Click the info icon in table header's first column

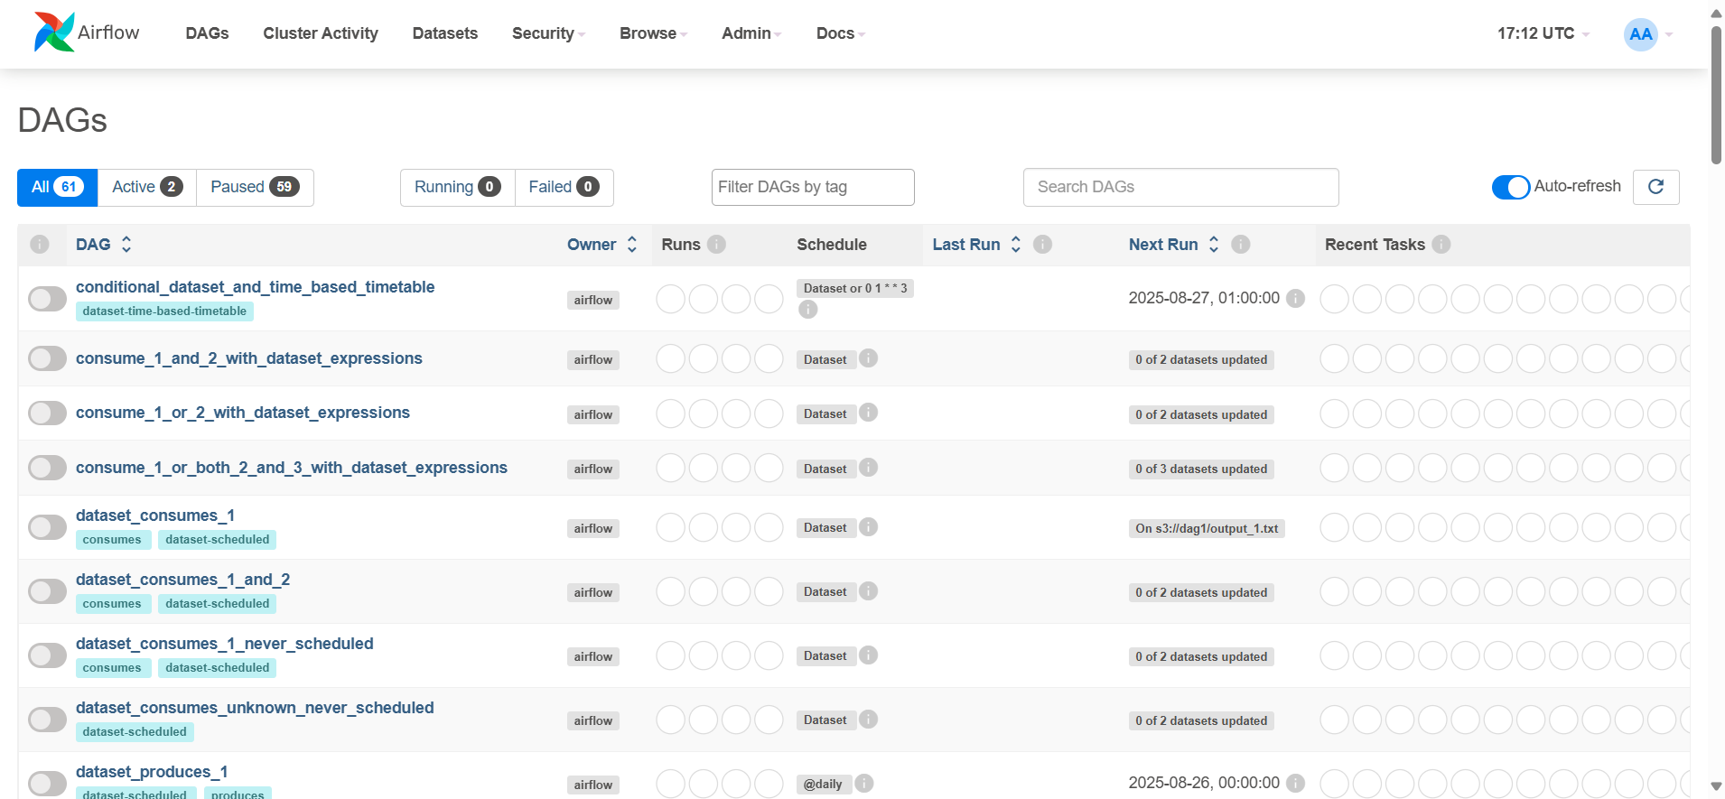(x=40, y=245)
